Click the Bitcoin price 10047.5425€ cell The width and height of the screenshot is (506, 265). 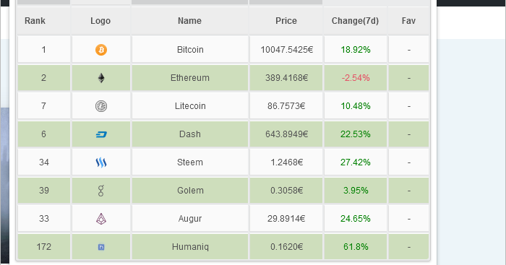click(286, 50)
